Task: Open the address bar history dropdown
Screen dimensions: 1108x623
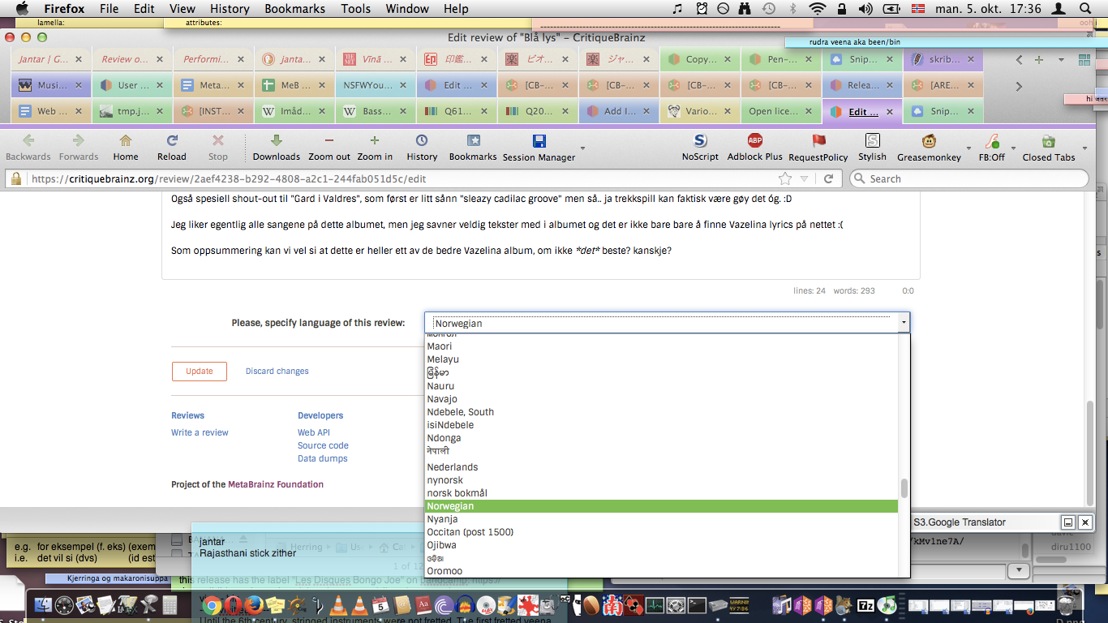Action: pyautogui.click(x=805, y=178)
